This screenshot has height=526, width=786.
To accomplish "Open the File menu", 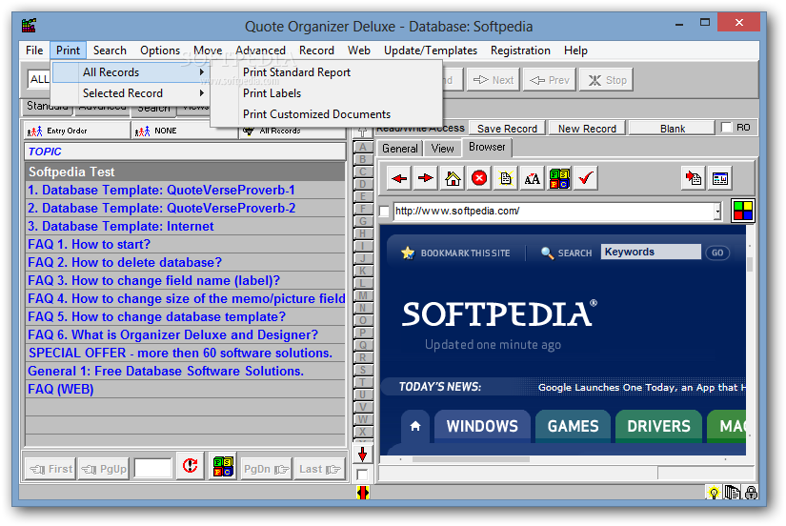I will 34,51.
